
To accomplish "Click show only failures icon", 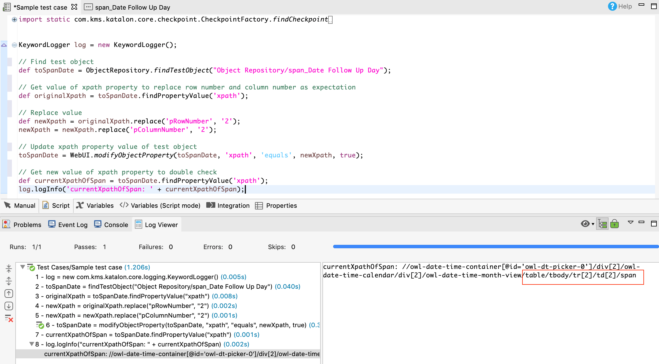I will tap(9, 319).
